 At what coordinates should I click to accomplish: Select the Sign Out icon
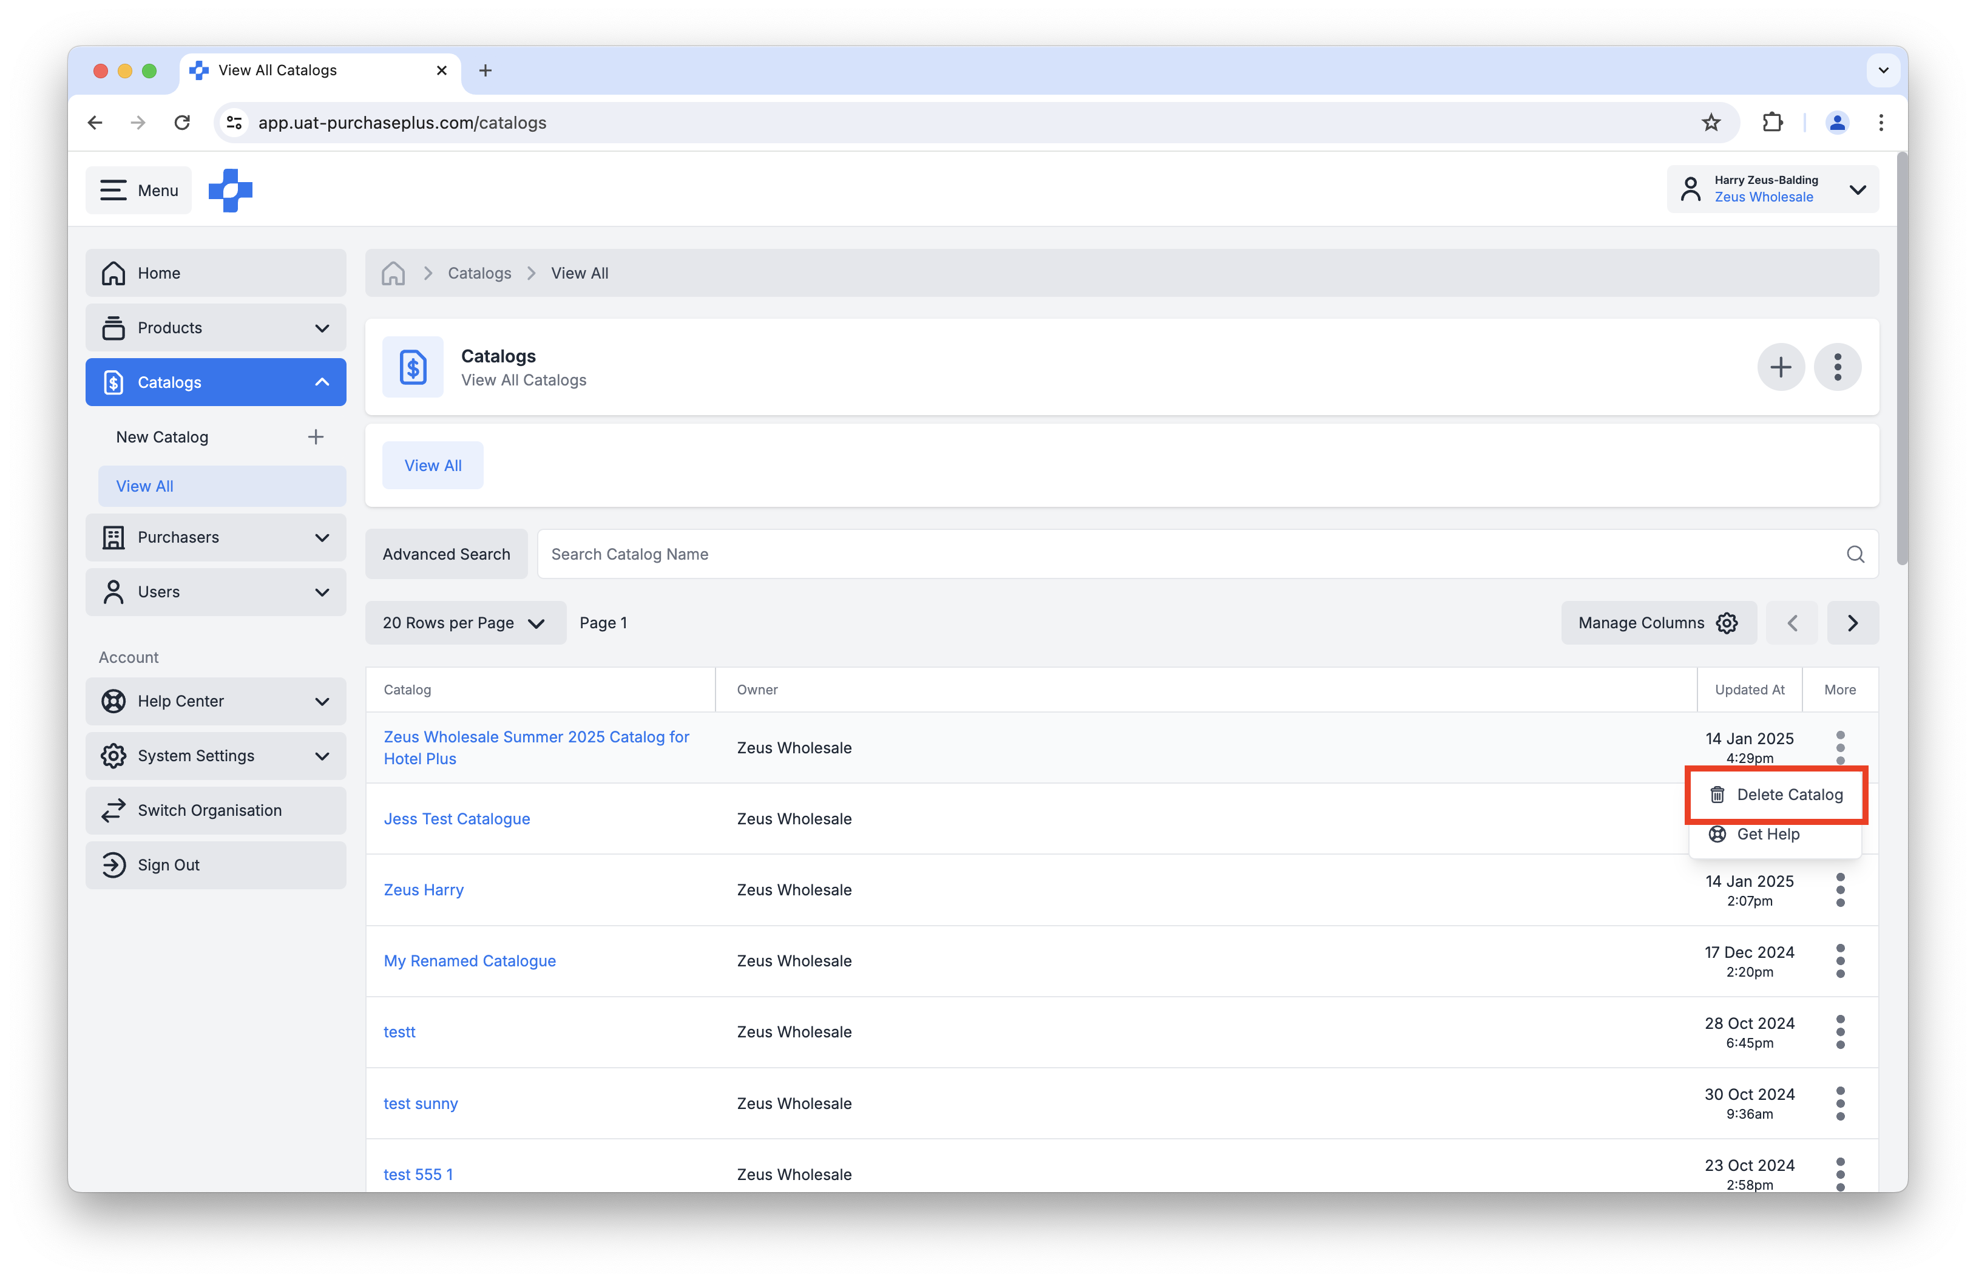pyautogui.click(x=113, y=864)
